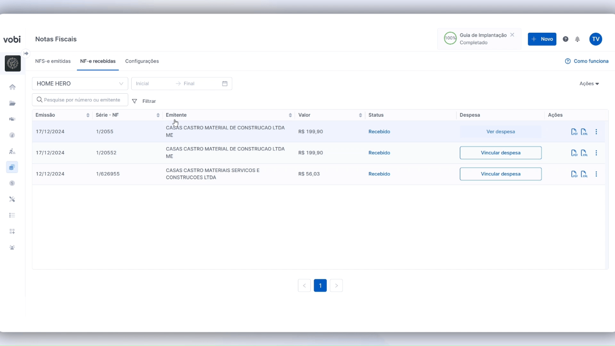Go to Home via sidebar house icon
The height and width of the screenshot is (346, 615).
pos(12,87)
